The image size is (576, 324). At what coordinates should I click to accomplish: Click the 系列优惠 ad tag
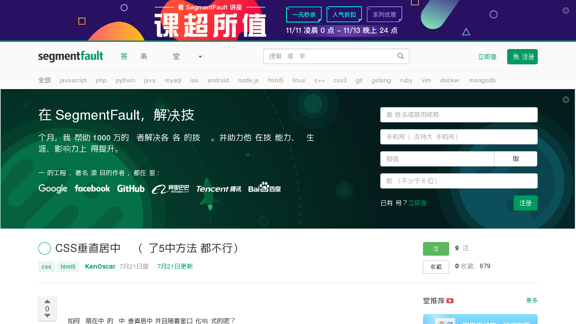tap(384, 14)
